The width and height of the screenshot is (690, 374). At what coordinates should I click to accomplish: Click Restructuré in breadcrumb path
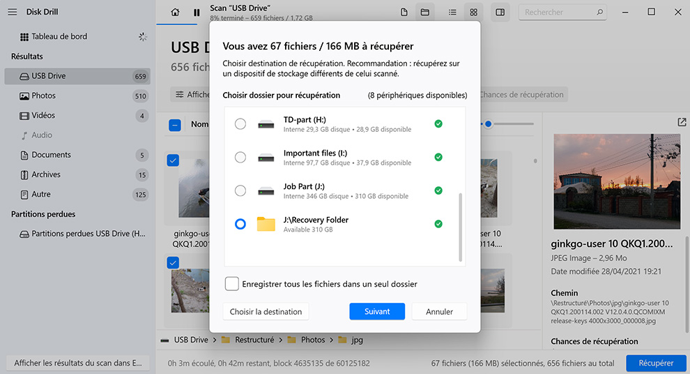pyautogui.click(x=254, y=340)
